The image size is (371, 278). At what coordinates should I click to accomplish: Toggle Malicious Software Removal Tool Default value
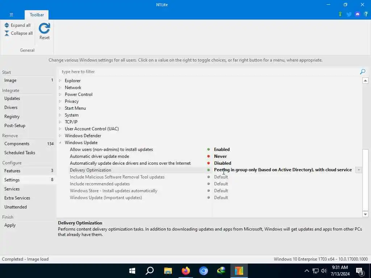coord(221,177)
